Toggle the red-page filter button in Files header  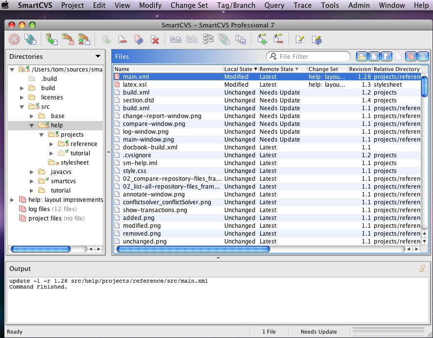coord(410,56)
